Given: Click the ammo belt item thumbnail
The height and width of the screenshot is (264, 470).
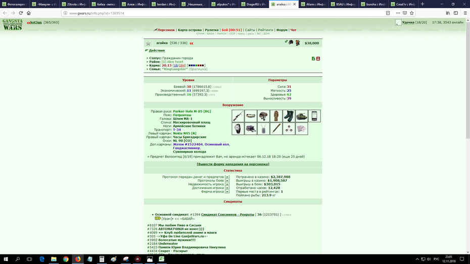Looking at the screenshot, I should tap(251, 116).
